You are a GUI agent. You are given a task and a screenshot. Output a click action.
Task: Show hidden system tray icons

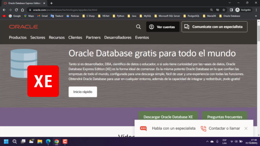207,142
